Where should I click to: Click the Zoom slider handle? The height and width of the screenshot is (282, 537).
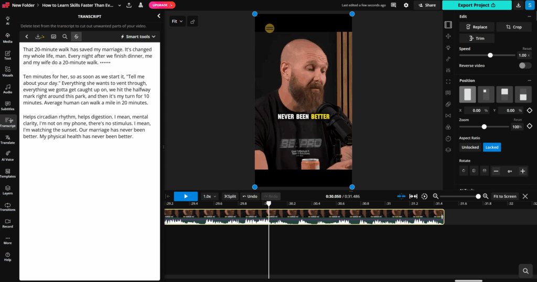tap(484, 127)
